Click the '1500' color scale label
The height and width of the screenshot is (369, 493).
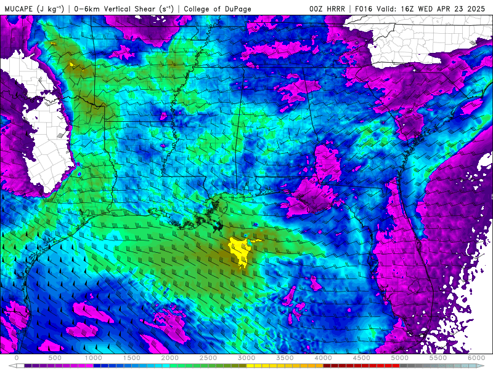pos(131,358)
